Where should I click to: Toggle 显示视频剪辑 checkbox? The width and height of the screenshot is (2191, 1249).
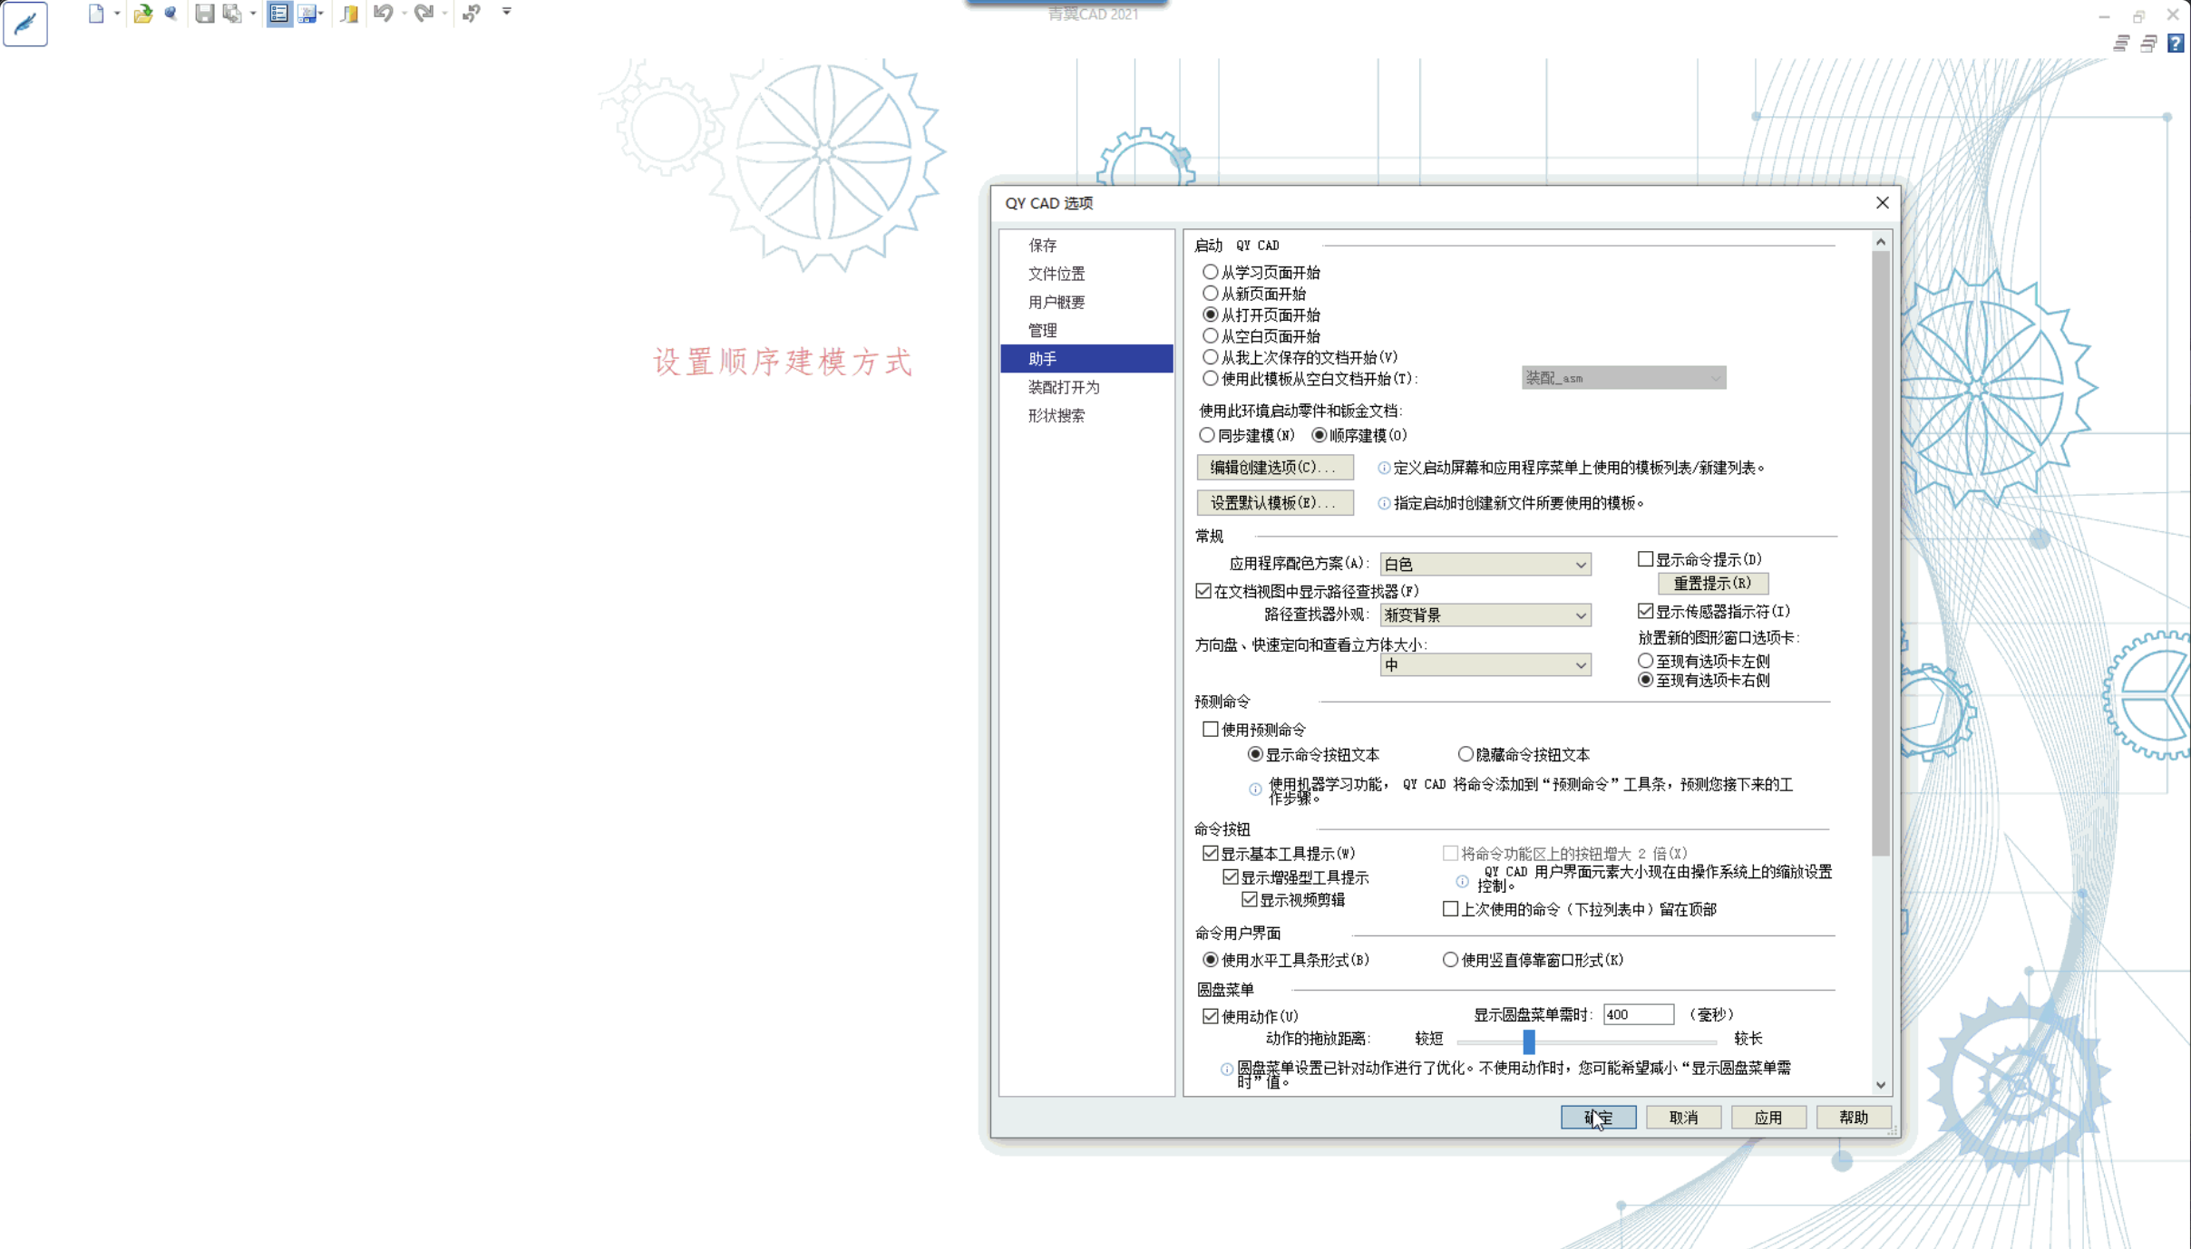click(x=1250, y=899)
